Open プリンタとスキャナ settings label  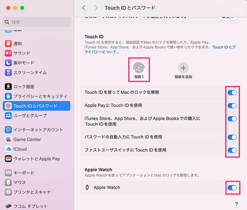(x=32, y=192)
